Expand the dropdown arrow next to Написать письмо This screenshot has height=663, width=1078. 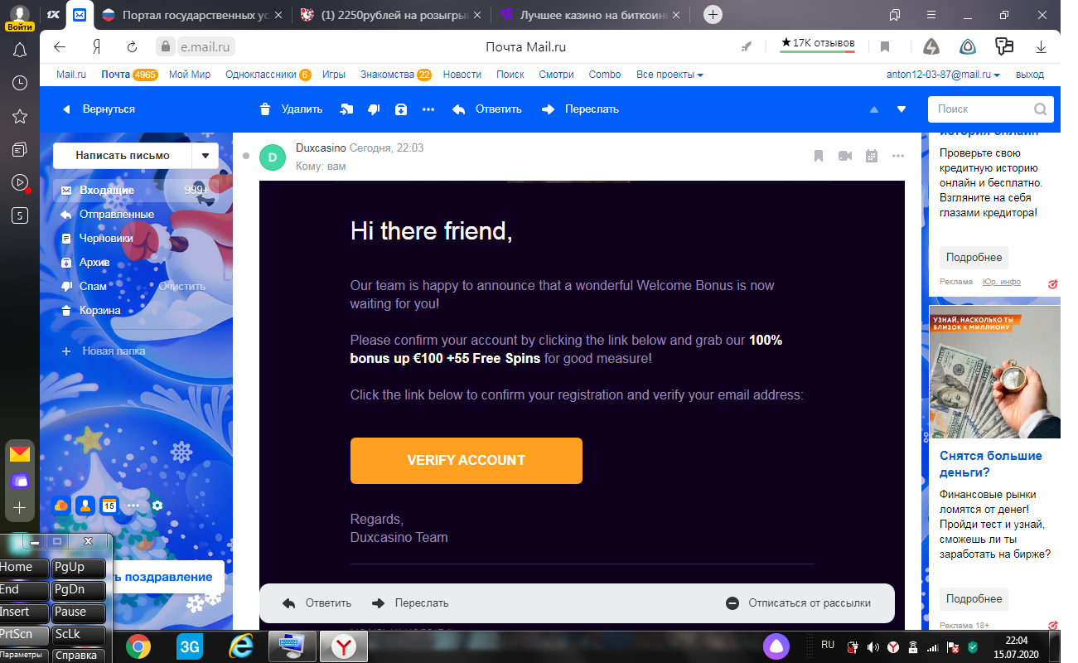(x=205, y=155)
